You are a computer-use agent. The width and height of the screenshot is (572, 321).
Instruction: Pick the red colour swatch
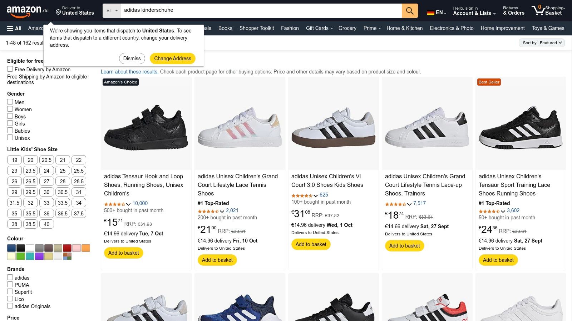click(67, 248)
